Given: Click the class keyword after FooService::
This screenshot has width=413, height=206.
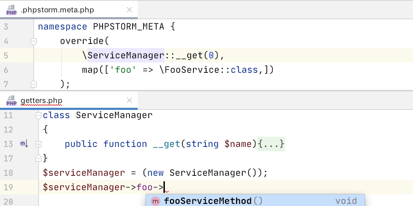Looking at the screenshot, I should click(244, 70).
